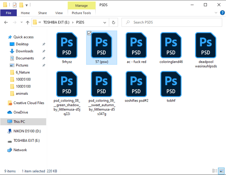Click the address bar folder icon
The width and height of the screenshot is (226, 175).
coord(35,22)
